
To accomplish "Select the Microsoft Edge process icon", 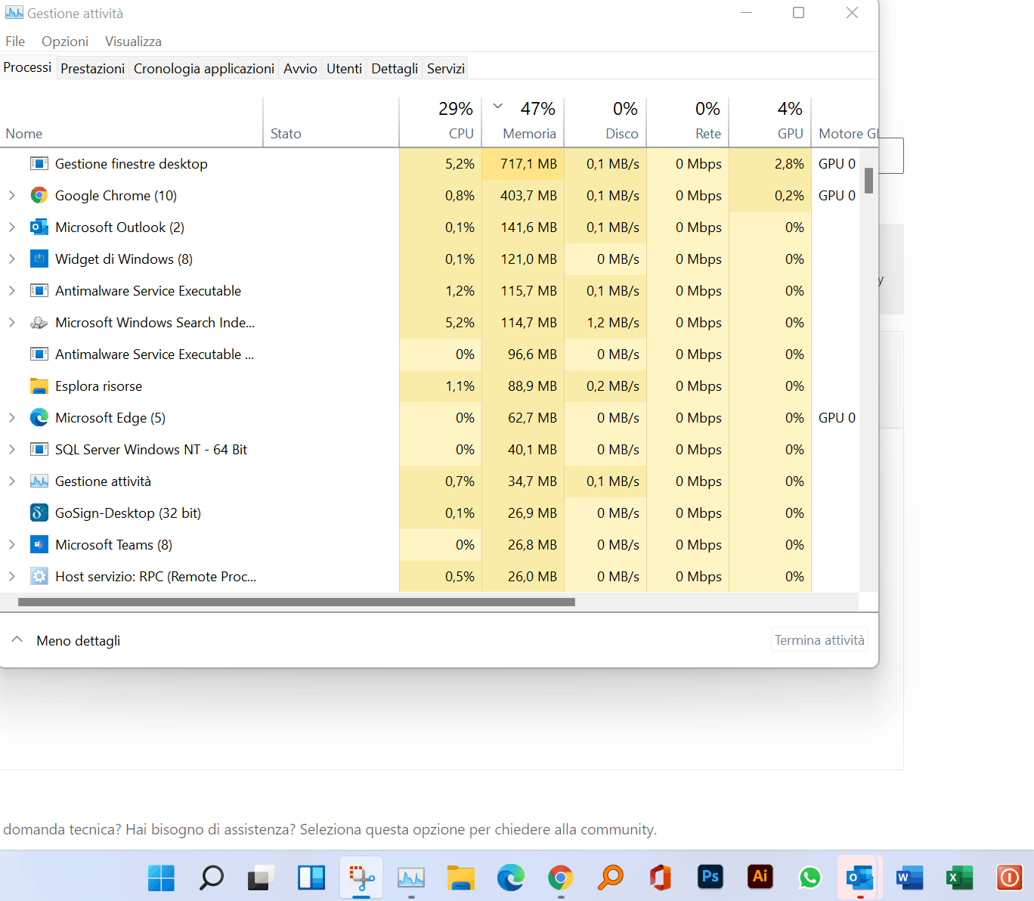I will [39, 418].
